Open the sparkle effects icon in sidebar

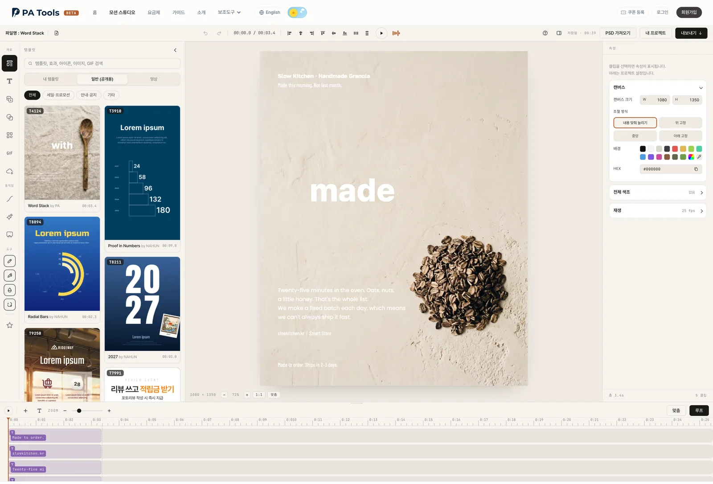click(x=9, y=217)
